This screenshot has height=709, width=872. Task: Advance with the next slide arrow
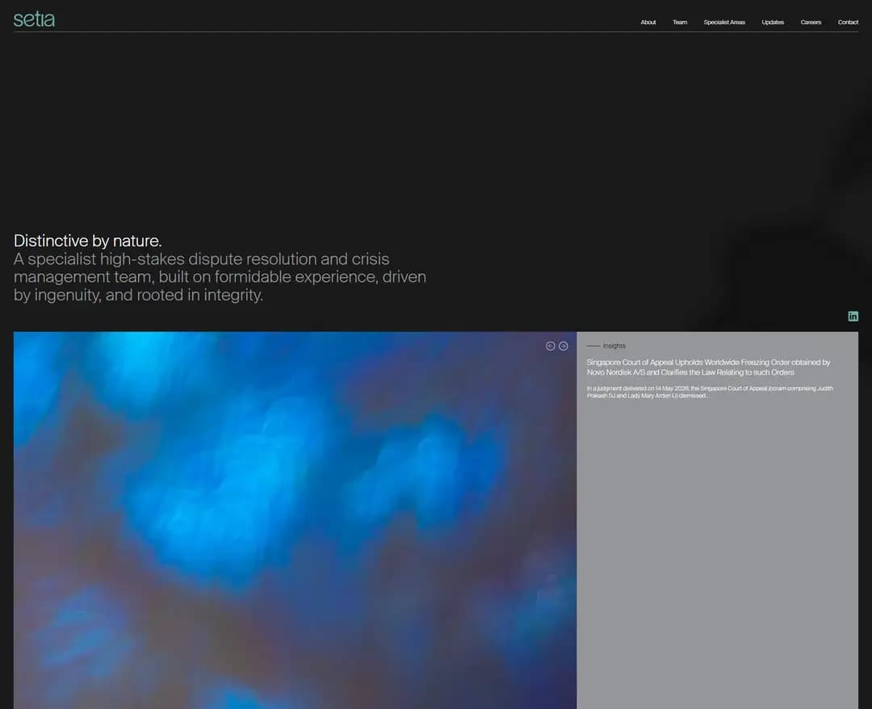pyautogui.click(x=564, y=346)
